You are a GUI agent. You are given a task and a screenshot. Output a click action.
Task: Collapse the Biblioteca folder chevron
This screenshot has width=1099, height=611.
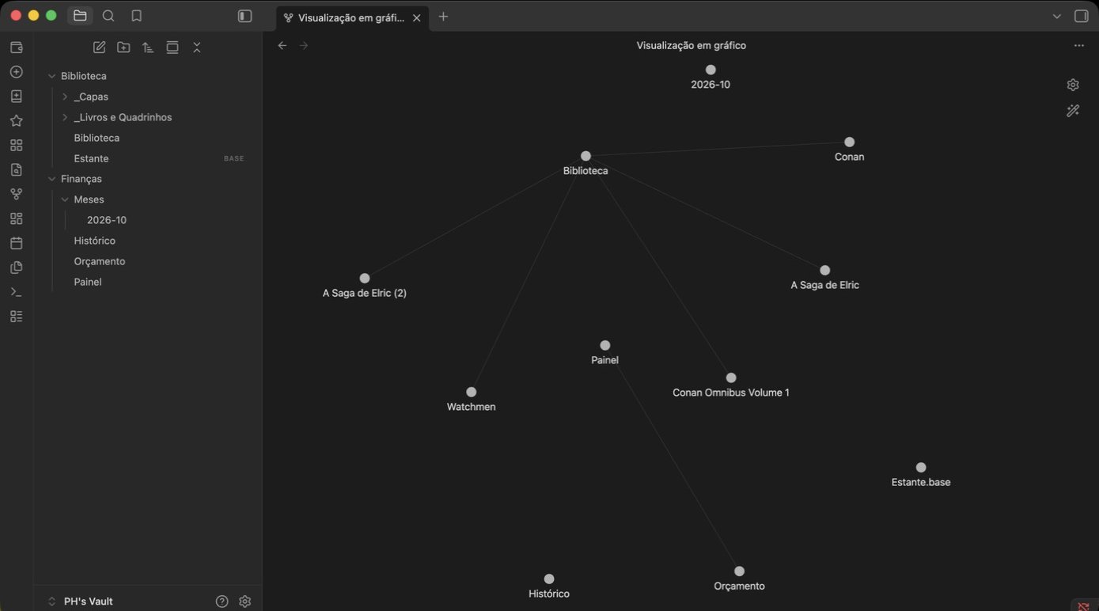click(51, 76)
